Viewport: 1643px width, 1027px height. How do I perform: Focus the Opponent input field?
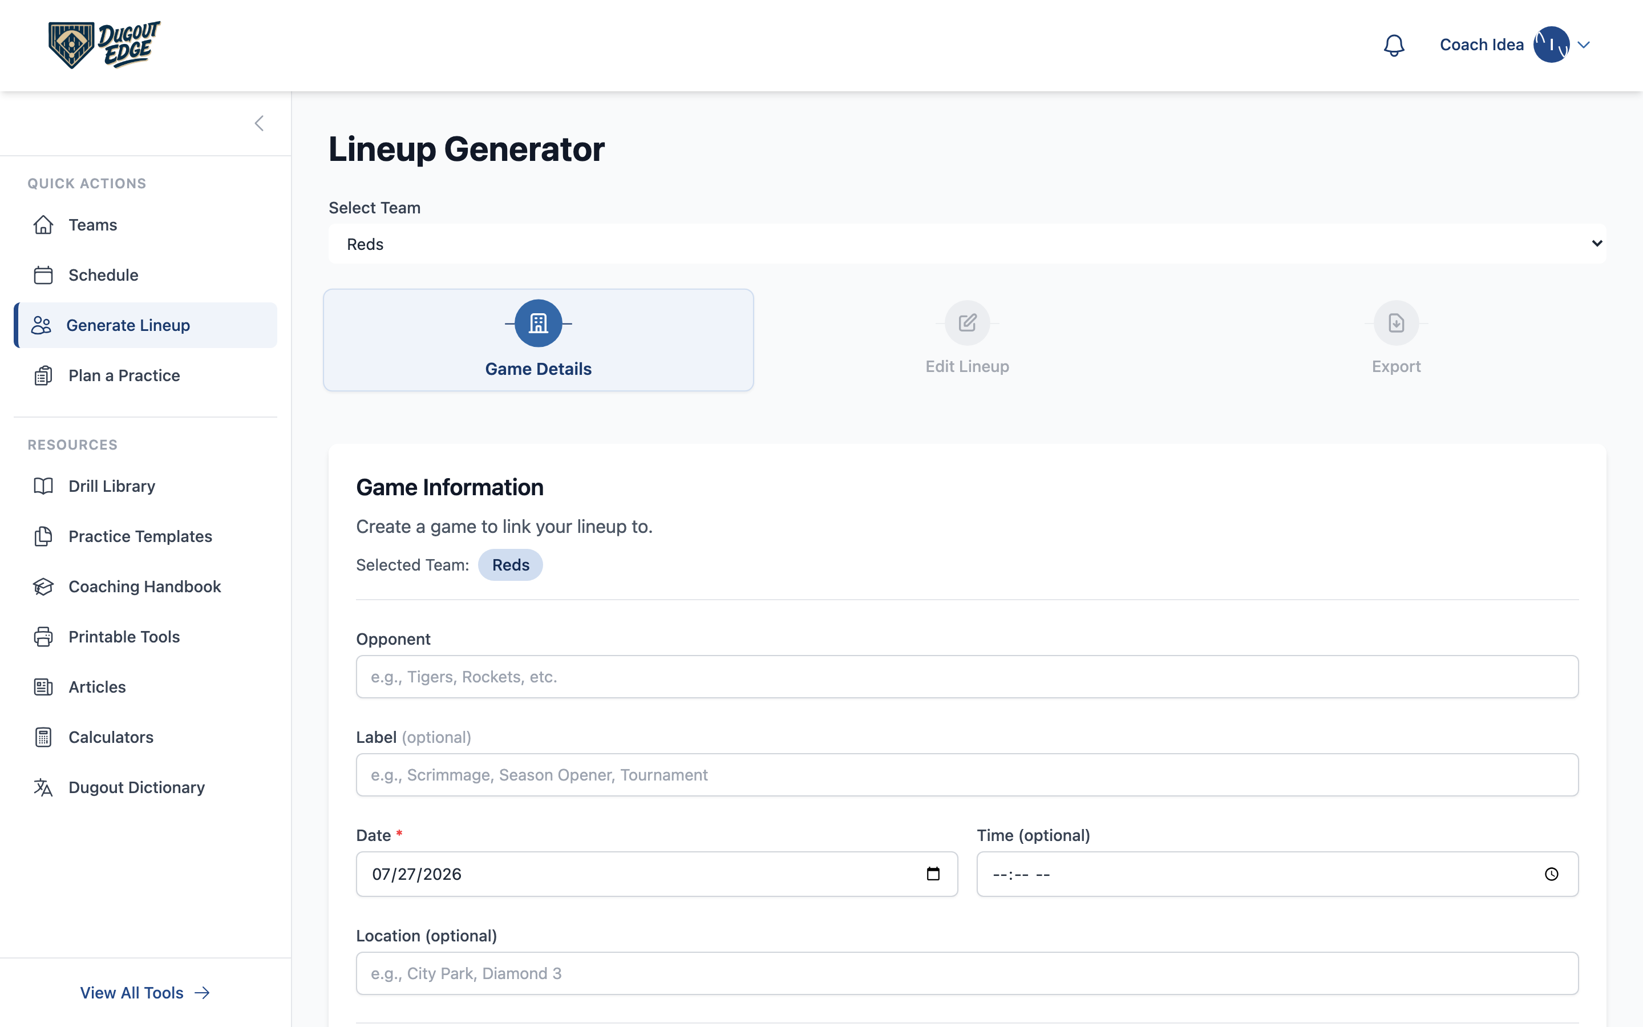(968, 677)
